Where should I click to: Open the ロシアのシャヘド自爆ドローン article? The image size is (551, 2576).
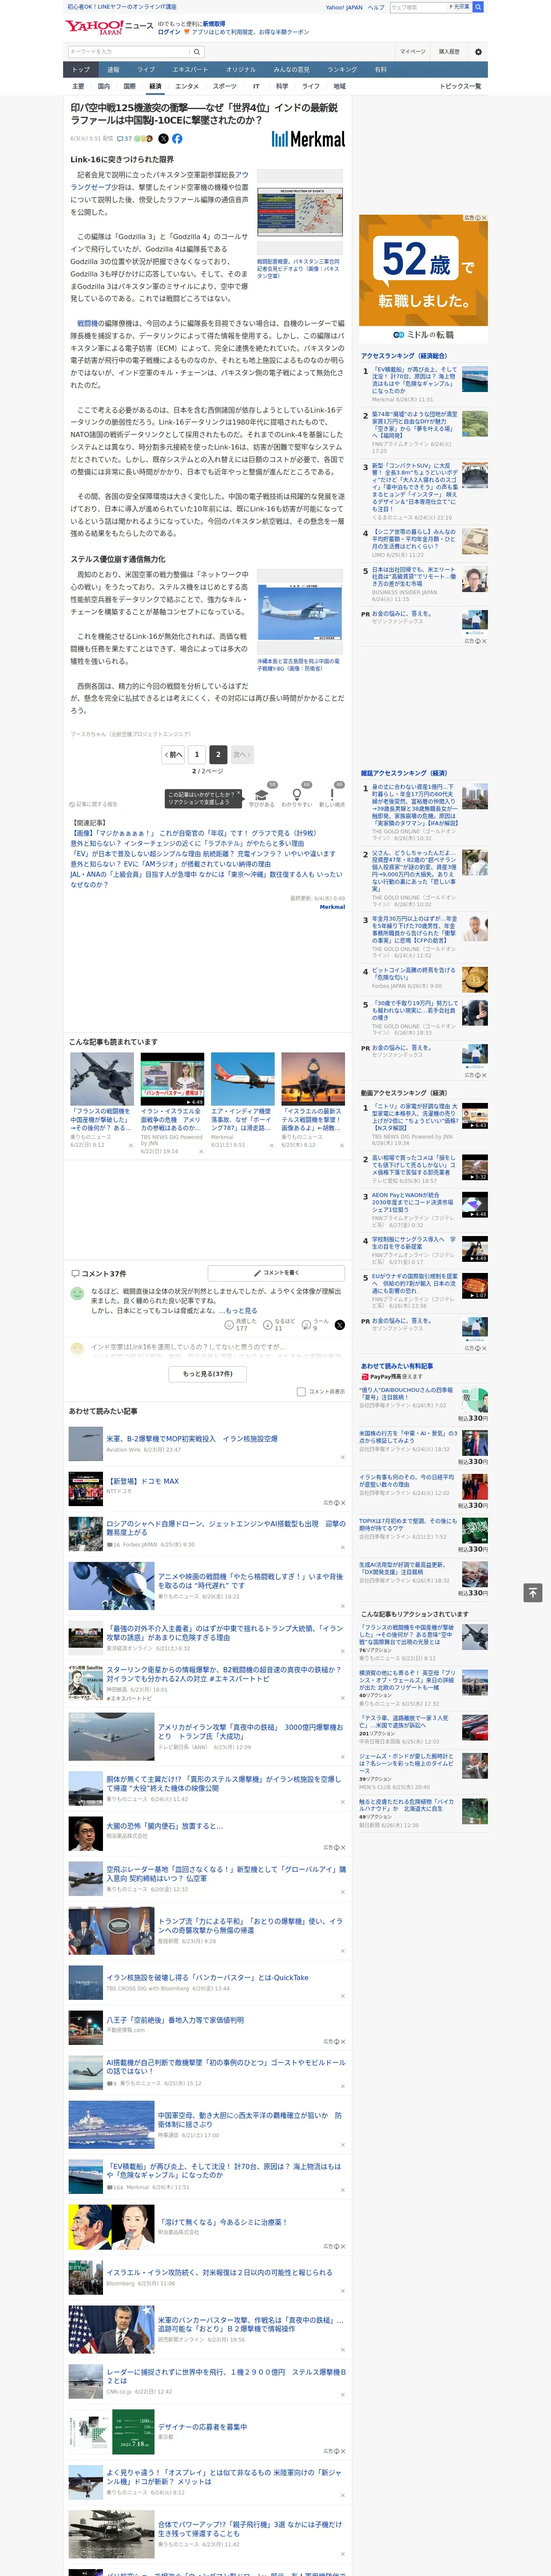226,1528
